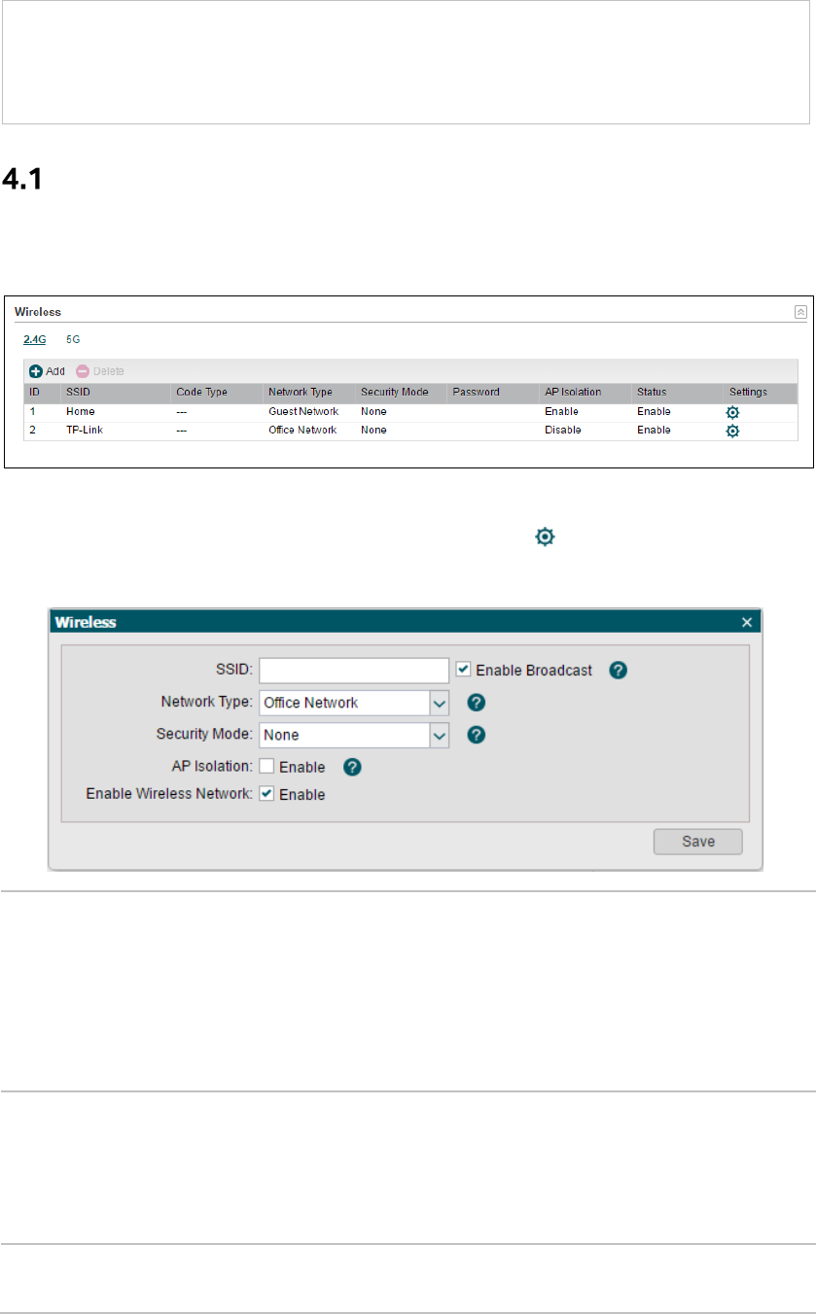Toggle the Enable Wireless Network checkbox
Image resolution: width=816 pixels, height=1314 pixels.
266,794
